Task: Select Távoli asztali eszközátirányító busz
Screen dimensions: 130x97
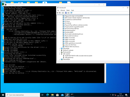Action: point(74,34)
